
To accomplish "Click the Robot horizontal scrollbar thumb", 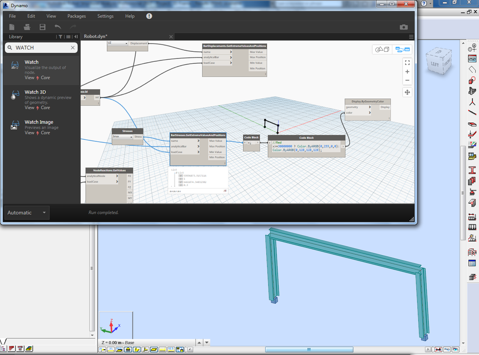I will (309, 350).
